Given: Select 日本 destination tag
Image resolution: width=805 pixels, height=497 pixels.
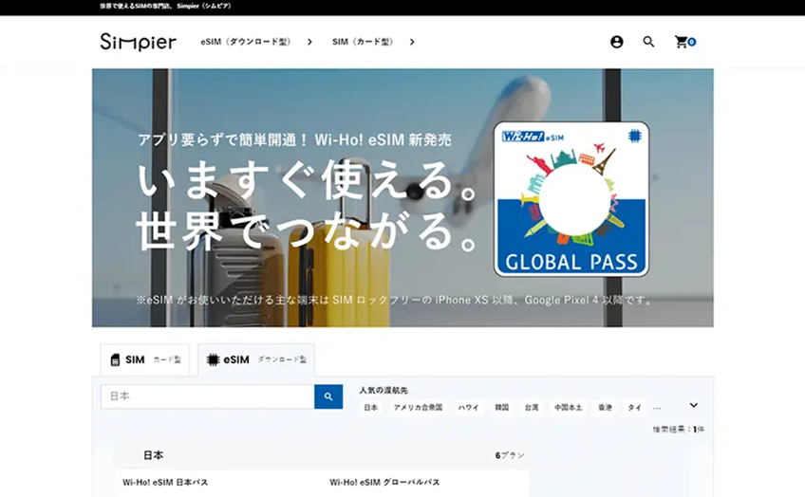Looking at the screenshot, I should 370,407.
